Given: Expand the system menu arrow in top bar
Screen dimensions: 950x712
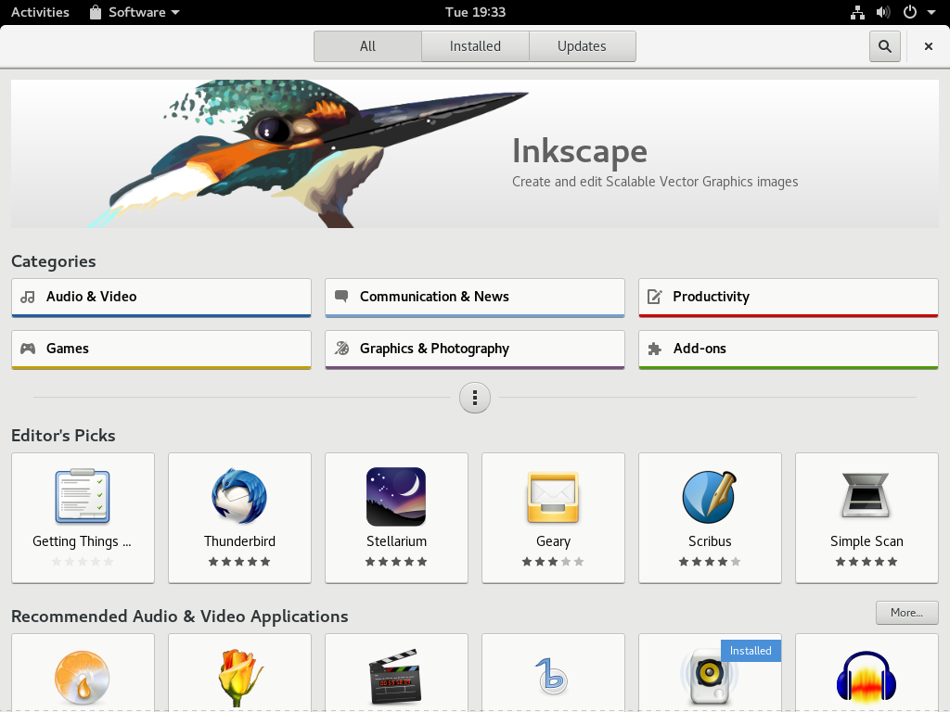Looking at the screenshot, I should (931, 12).
